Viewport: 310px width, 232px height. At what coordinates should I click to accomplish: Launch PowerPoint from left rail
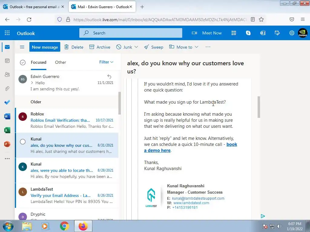click(x=7, y=144)
